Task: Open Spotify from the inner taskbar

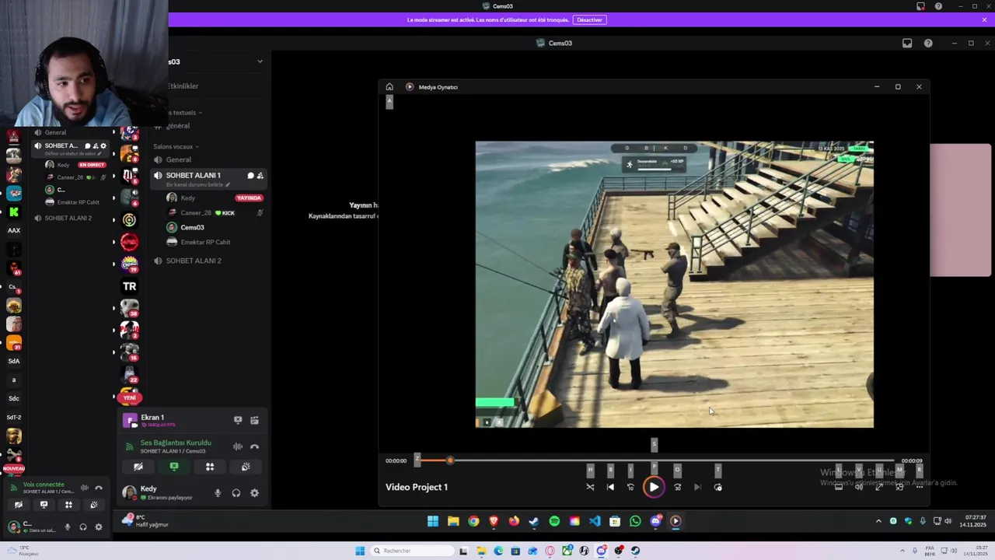Action: point(554,521)
